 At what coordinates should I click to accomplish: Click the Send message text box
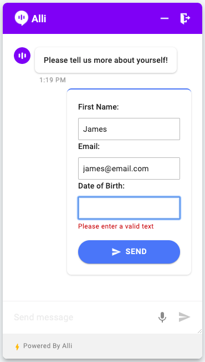pos(83,317)
